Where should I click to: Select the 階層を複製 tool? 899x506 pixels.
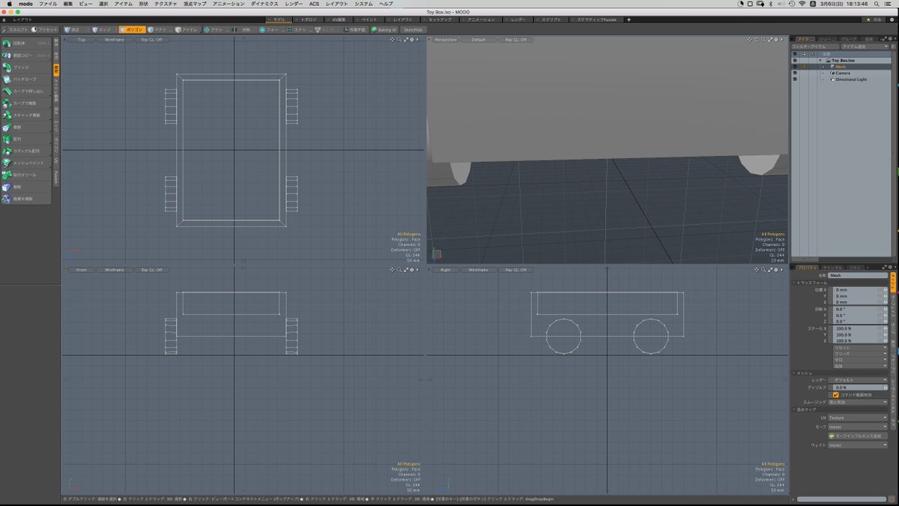tap(27, 199)
